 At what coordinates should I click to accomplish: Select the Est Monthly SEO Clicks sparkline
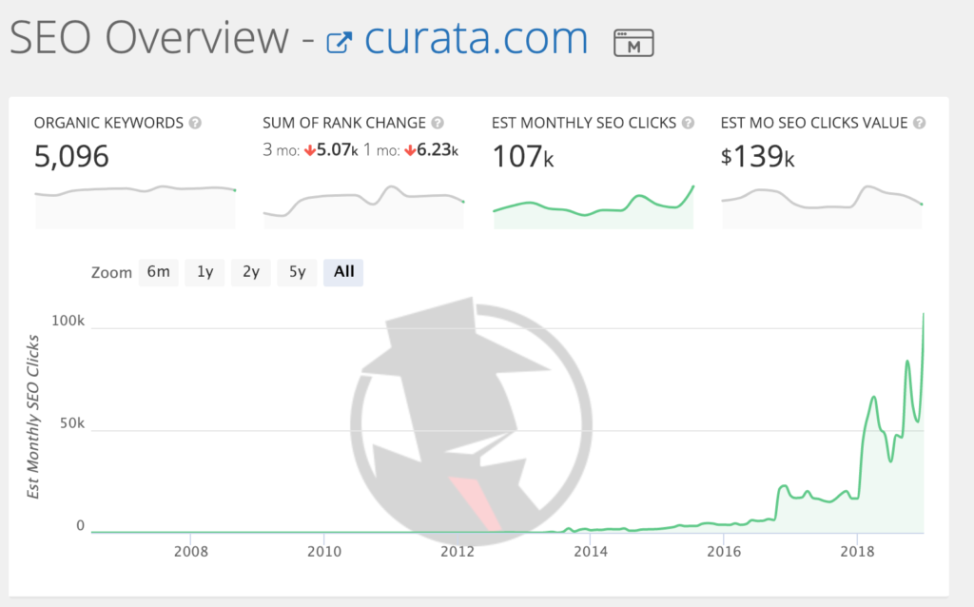(594, 206)
